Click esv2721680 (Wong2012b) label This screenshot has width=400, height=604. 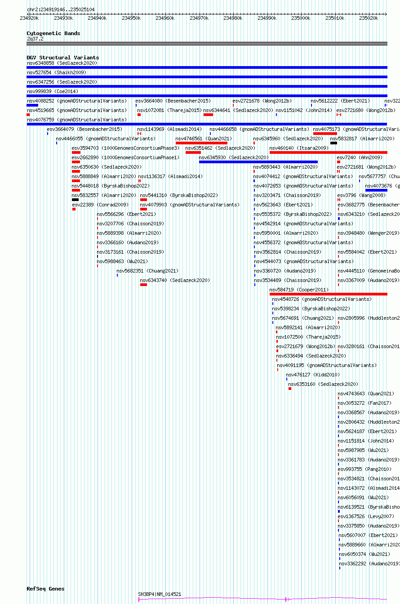[x=366, y=110]
